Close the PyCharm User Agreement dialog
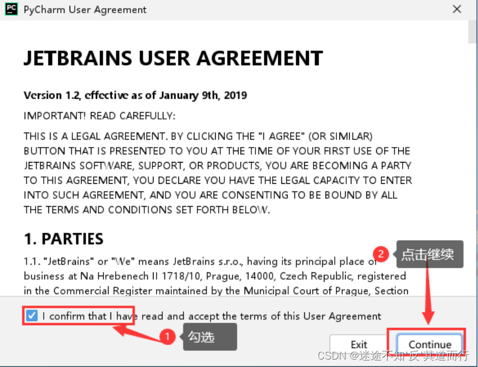Viewport: 478px width, 367px height. pyautogui.click(x=457, y=9)
